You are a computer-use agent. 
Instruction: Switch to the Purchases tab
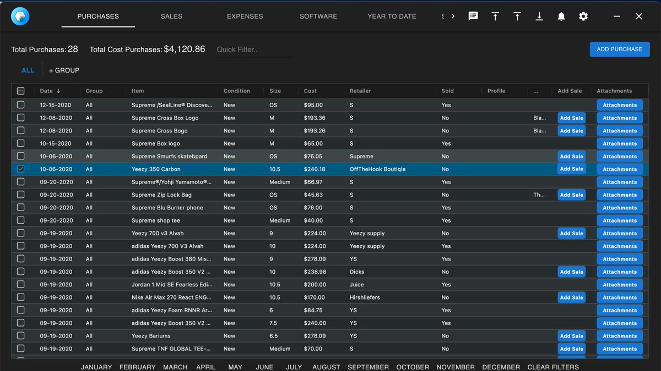click(98, 16)
